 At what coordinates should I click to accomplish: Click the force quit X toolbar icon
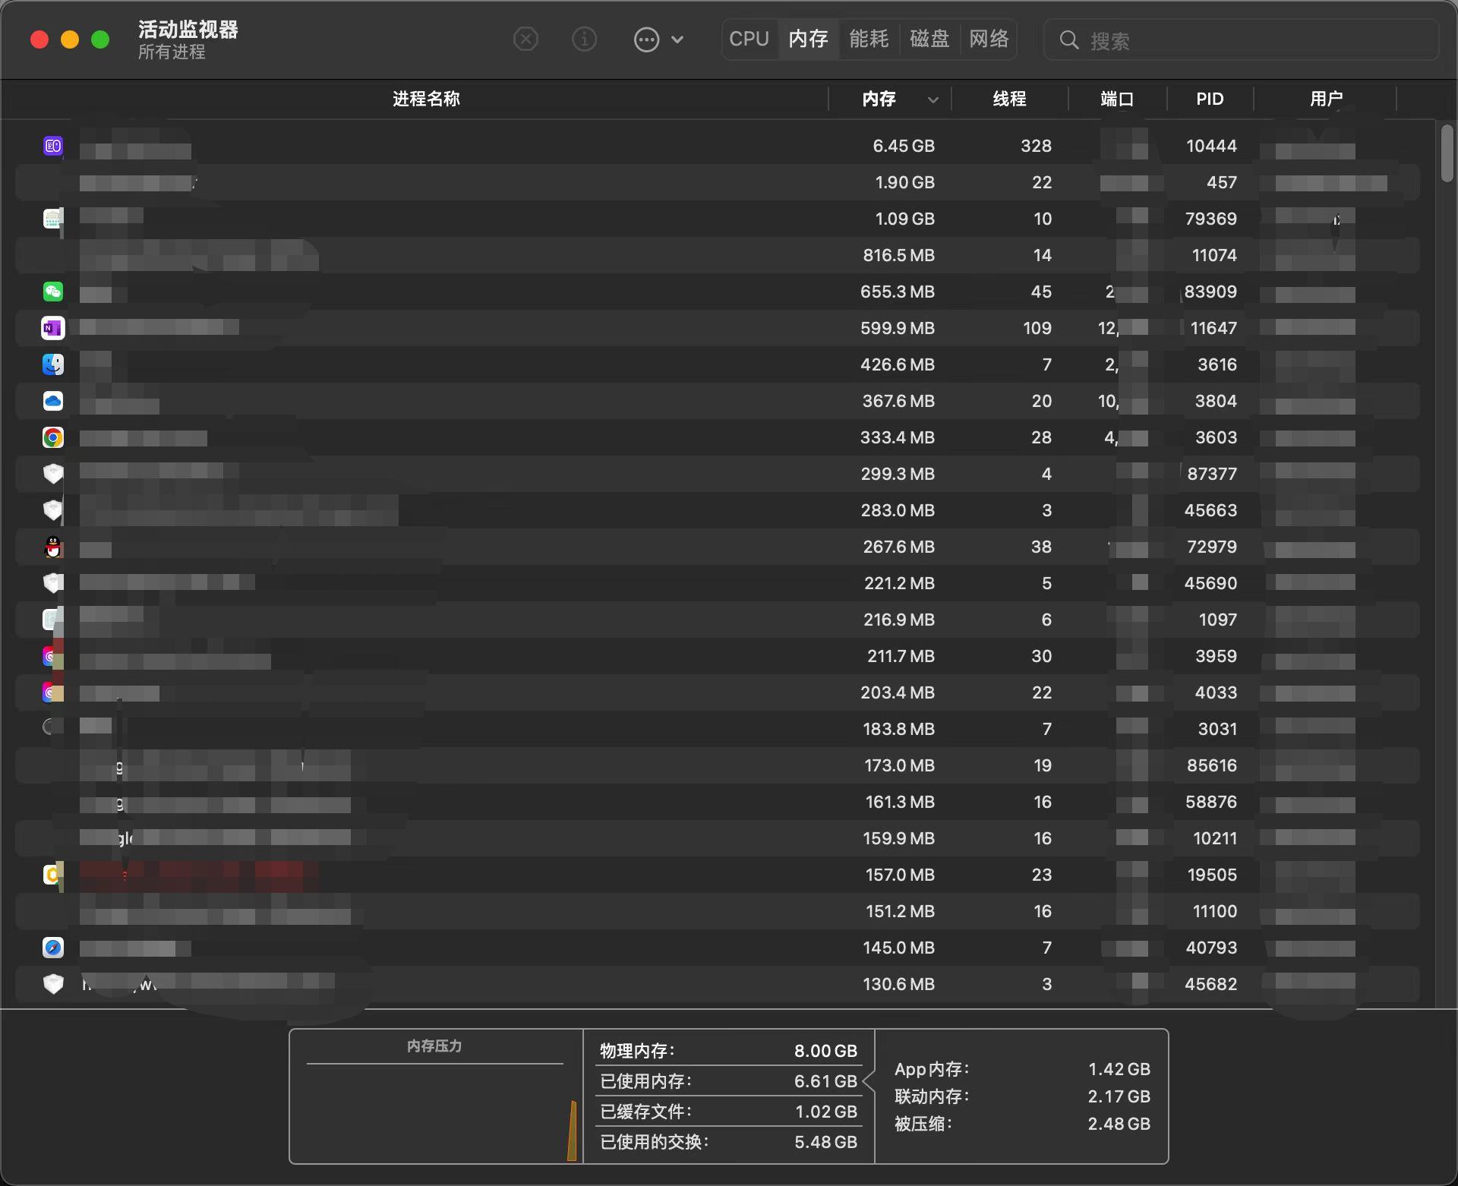[x=525, y=39]
